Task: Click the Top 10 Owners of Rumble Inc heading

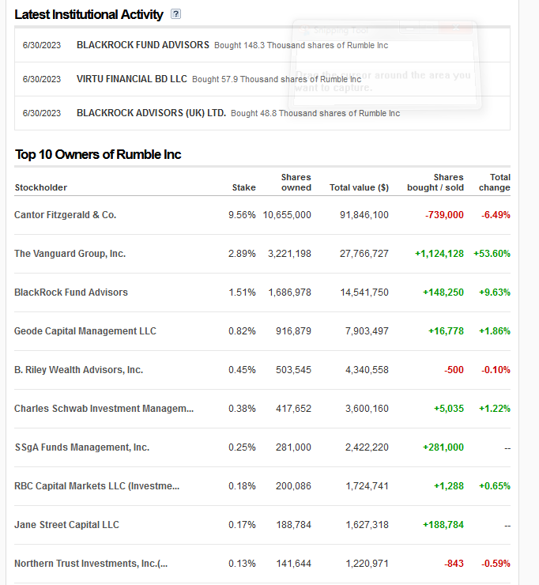Action: (x=98, y=154)
